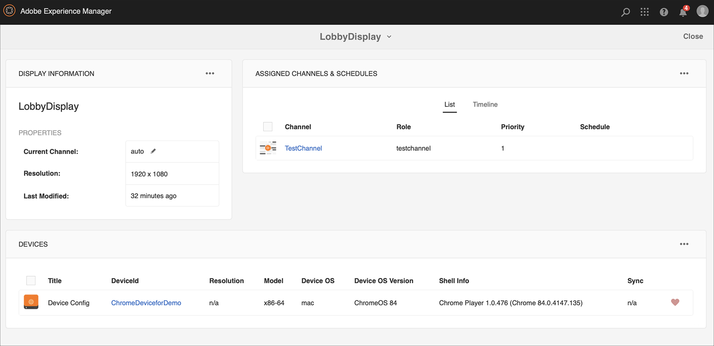The height and width of the screenshot is (346, 714).
Task: Click the Device Config title cell
Action: (x=69, y=303)
